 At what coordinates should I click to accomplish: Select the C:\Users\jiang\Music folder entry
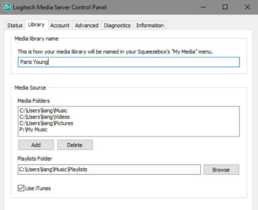point(43,110)
